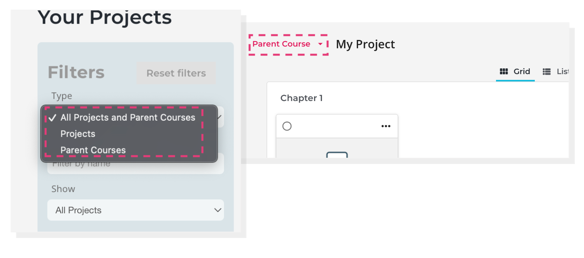Viewport: 584px width, 258px height.
Task: Click the Your Projects heading
Action: (105, 18)
